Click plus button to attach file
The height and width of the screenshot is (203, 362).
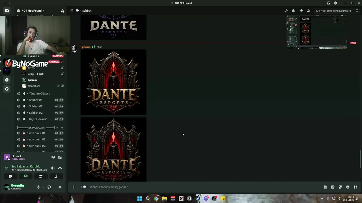coord(74,187)
